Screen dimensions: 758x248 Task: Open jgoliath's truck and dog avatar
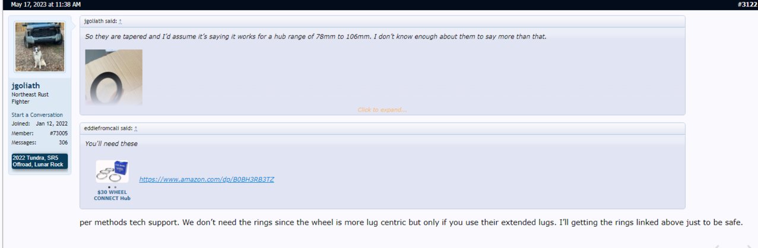point(40,47)
